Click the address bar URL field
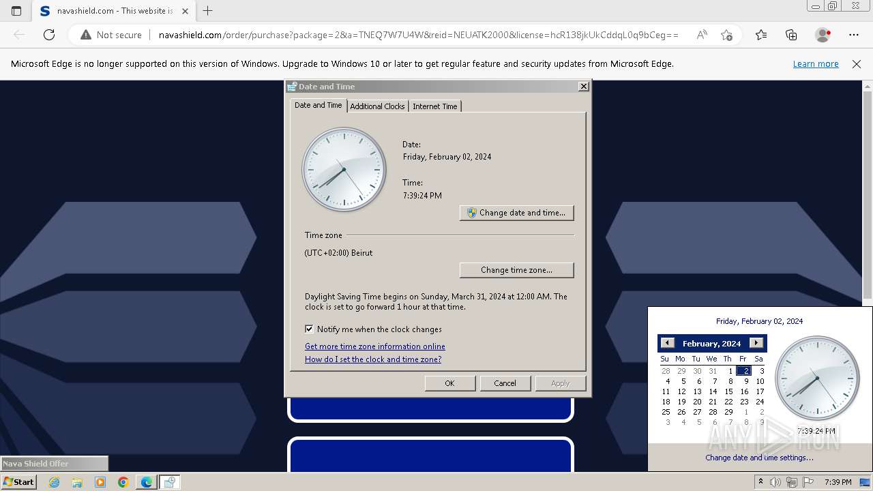The image size is (873, 491). [418, 35]
